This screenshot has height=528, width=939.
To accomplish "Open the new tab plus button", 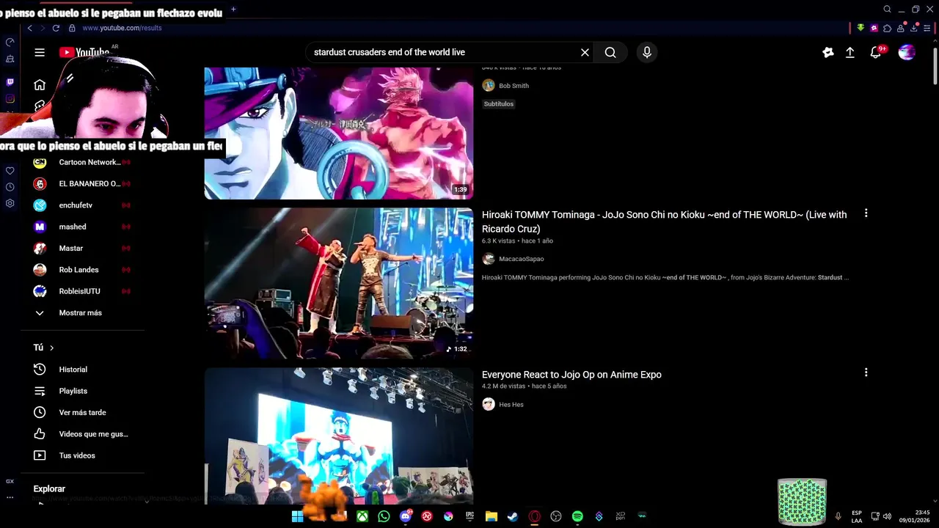I will tap(233, 9).
